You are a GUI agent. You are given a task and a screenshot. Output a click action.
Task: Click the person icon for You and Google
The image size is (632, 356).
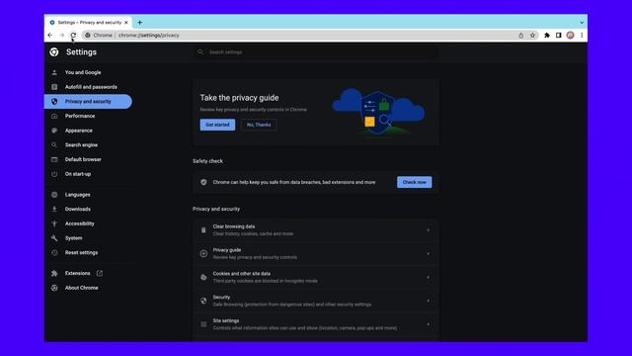pyautogui.click(x=54, y=72)
